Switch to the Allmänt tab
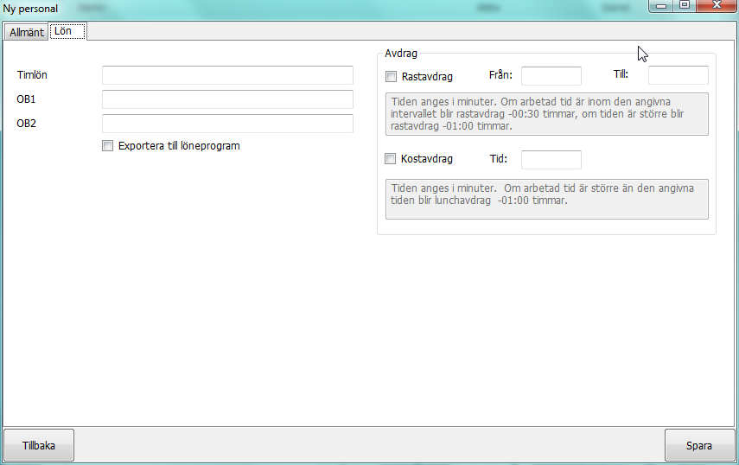Viewport: 739px width, 465px height. [27, 32]
